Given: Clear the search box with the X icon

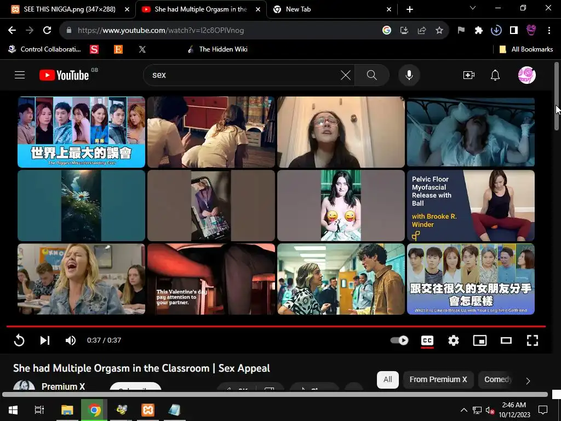Looking at the screenshot, I should pyautogui.click(x=345, y=75).
